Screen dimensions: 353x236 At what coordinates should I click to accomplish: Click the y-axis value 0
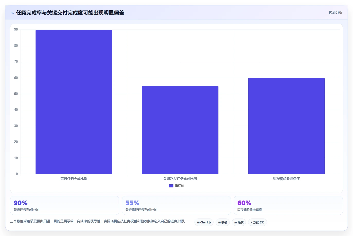17,174
